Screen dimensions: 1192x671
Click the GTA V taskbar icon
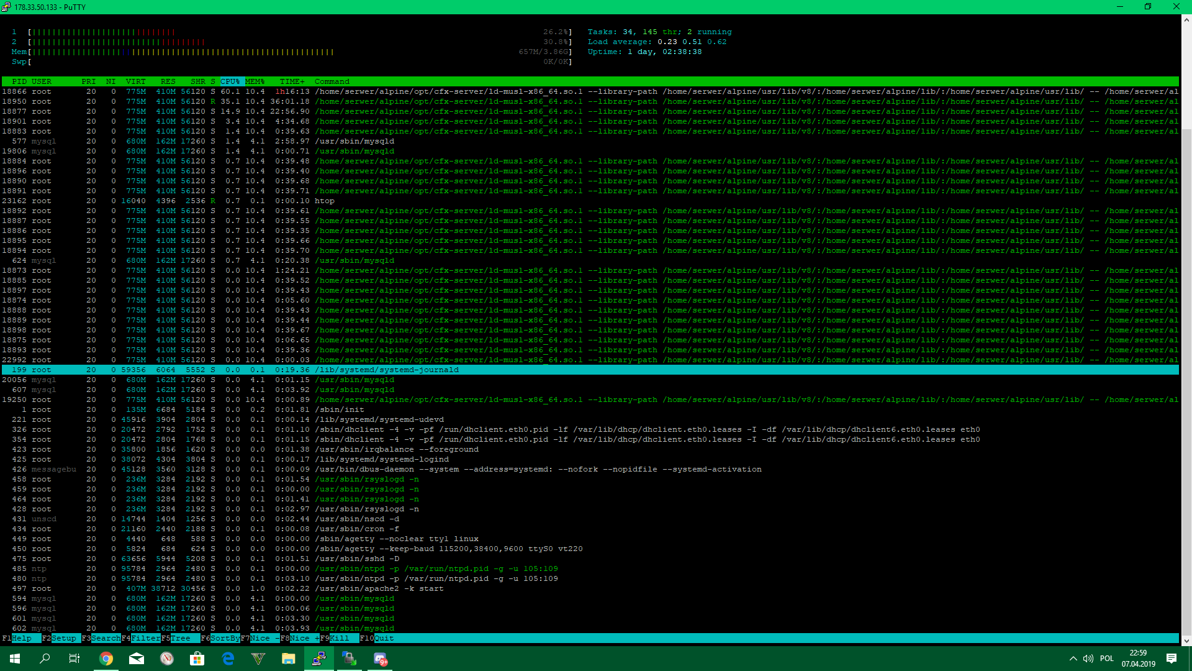pyautogui.click(x=258, y=659)
